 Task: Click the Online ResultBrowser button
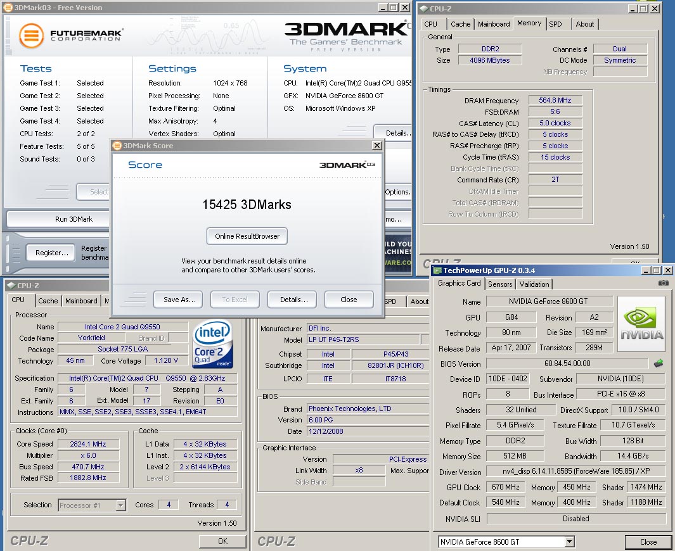[x=247, y=236]
